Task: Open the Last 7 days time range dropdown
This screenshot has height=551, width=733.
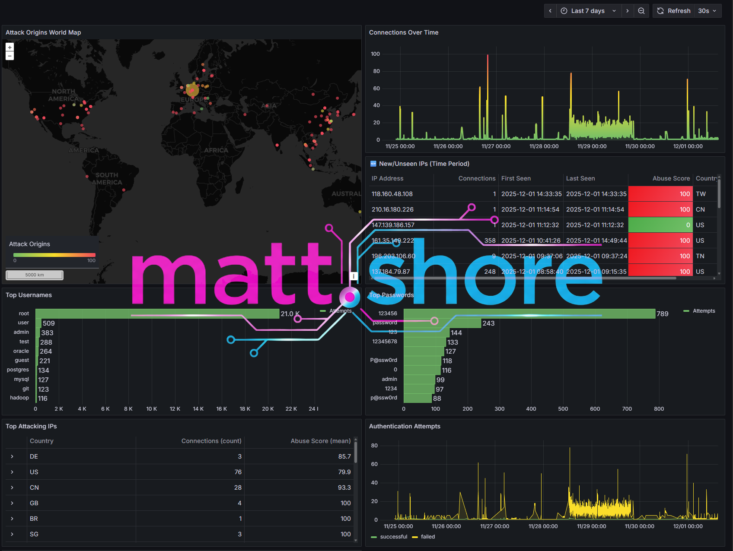Action: pos(589,11)
